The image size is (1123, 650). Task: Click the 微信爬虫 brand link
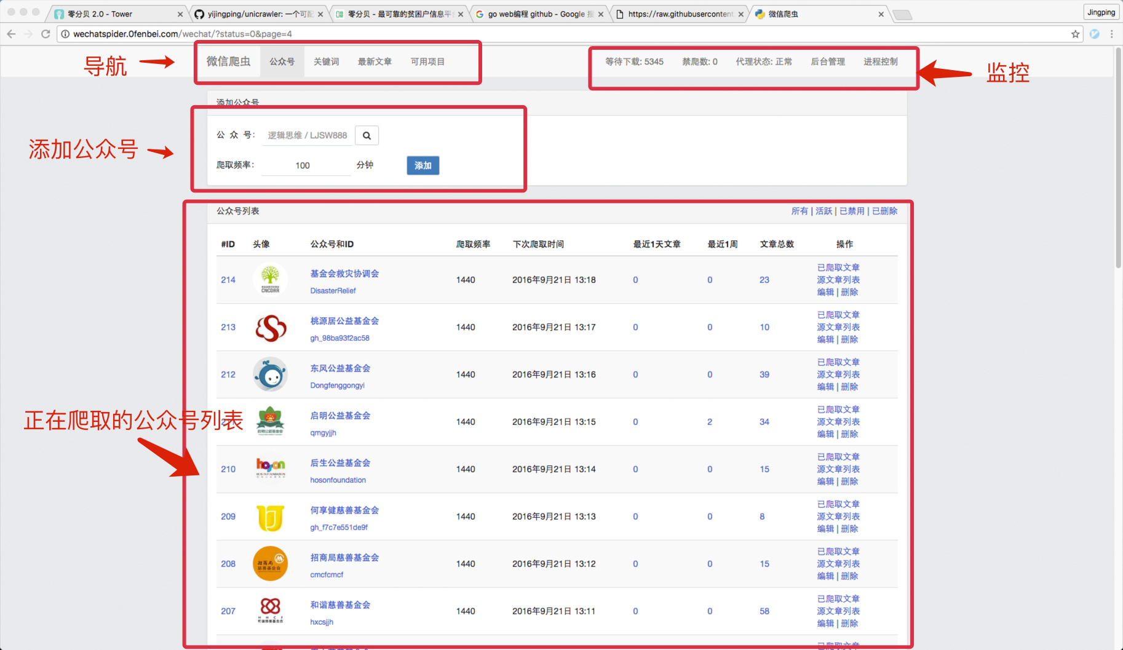point(229,61)
